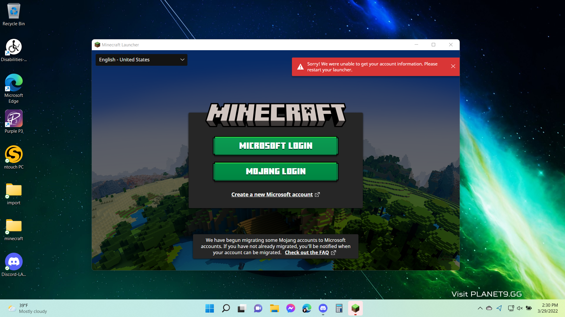The height and width of the screenshot is (317, 565).
Task: Open the 'Check out the FAQ' link
Action: click(x=307, y=253)
